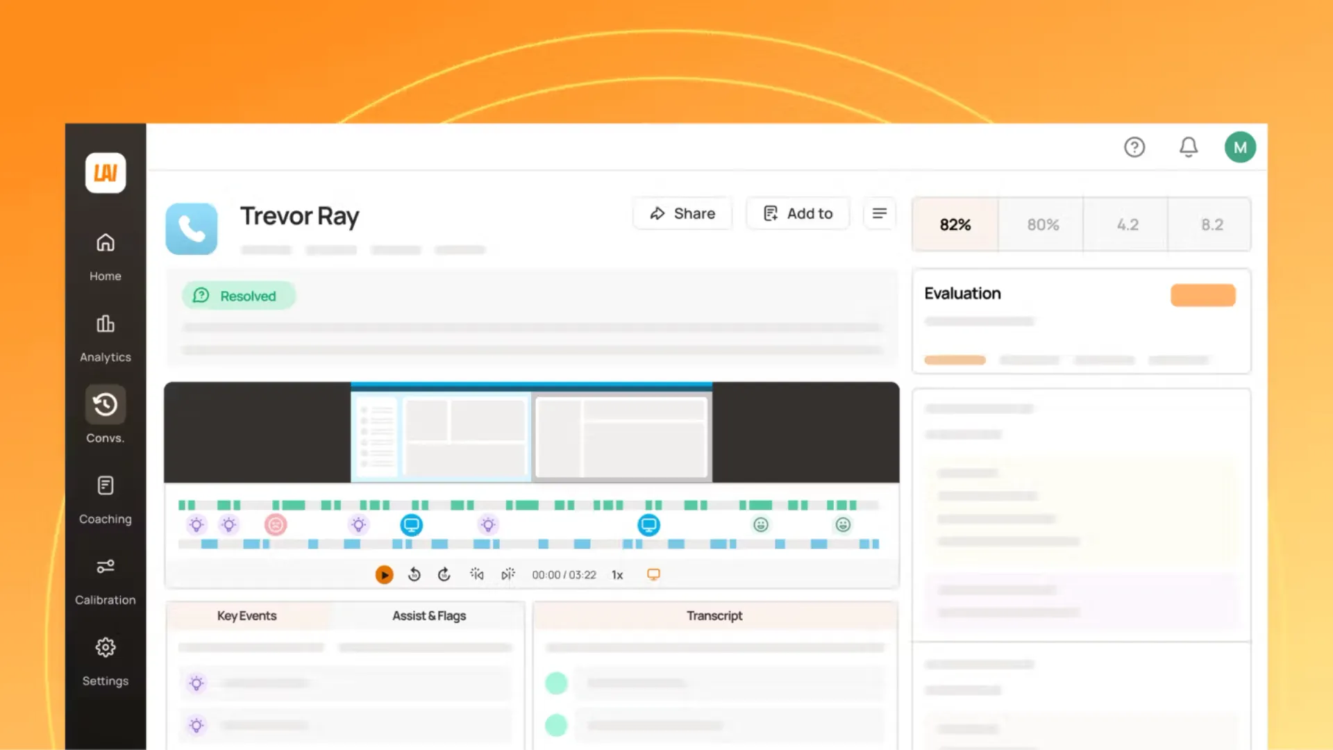The width and height of the screenshot is (1333, 750).
Task: Open help question mark icon
Action: [x=1134, y=147]
